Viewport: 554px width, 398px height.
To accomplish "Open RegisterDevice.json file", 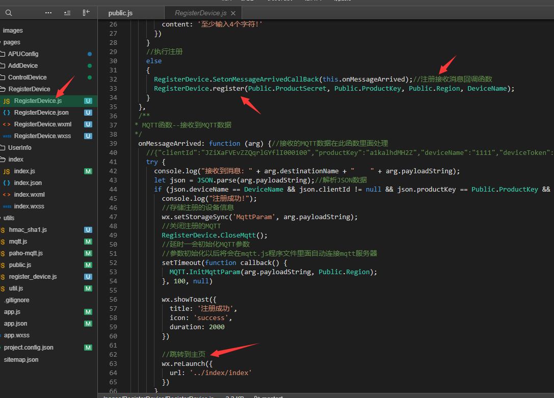I will click(x=41, y=112).
